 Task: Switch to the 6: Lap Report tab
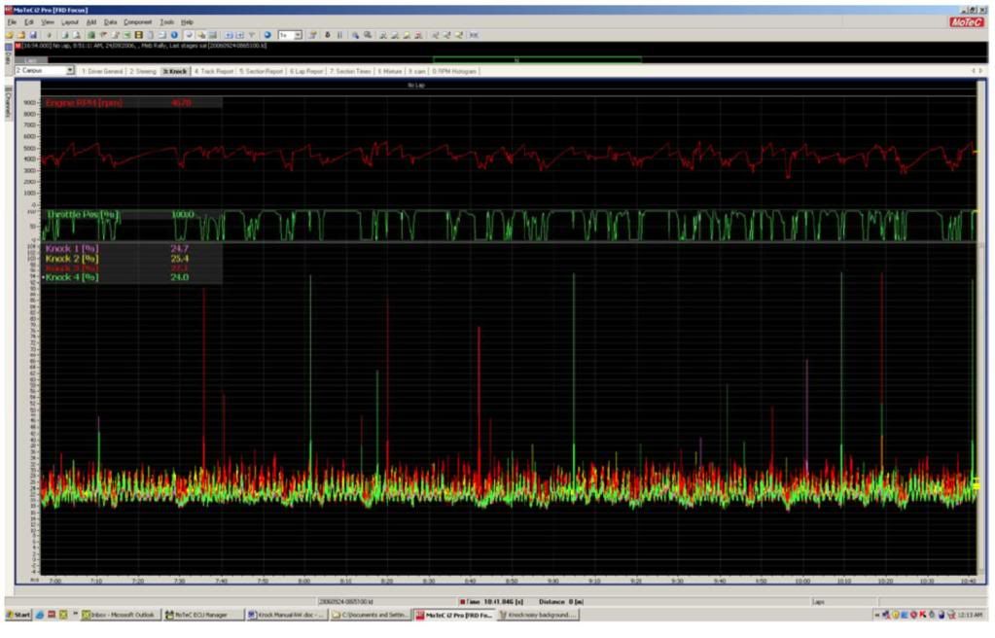point(306,71)
